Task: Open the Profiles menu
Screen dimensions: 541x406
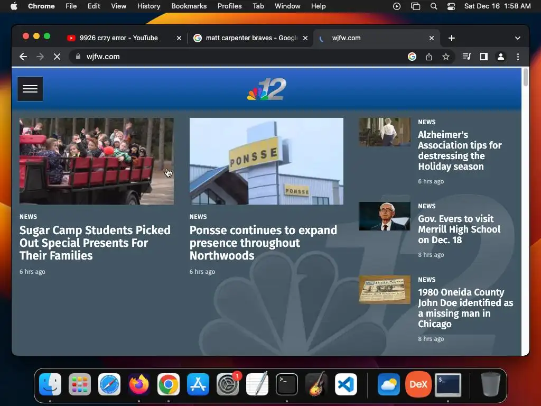Action: [229, 6]
